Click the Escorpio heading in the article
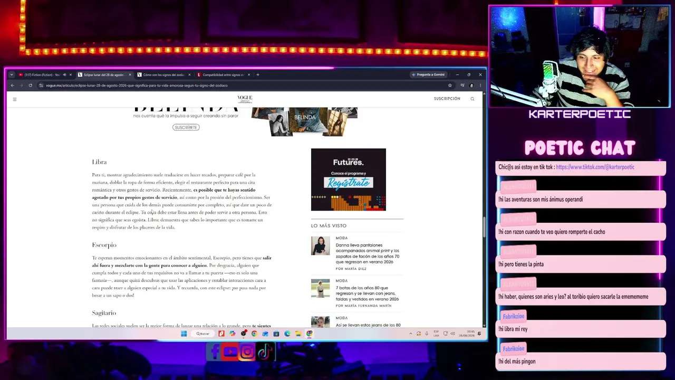 click(104, 245)
